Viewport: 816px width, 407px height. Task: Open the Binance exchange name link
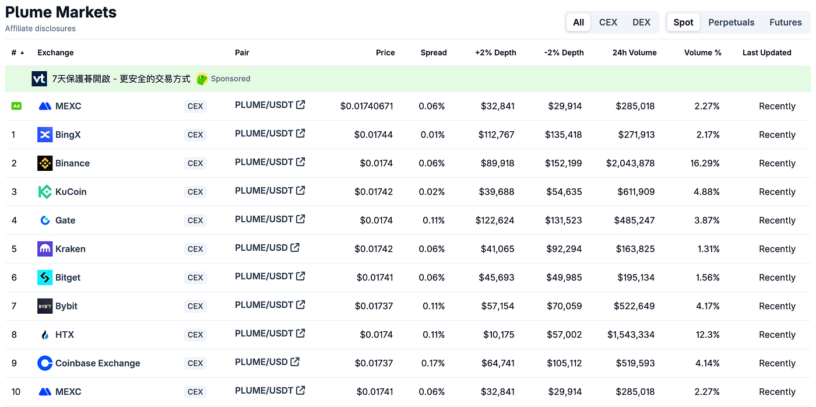pyautogui.click(x=72, y=163)
